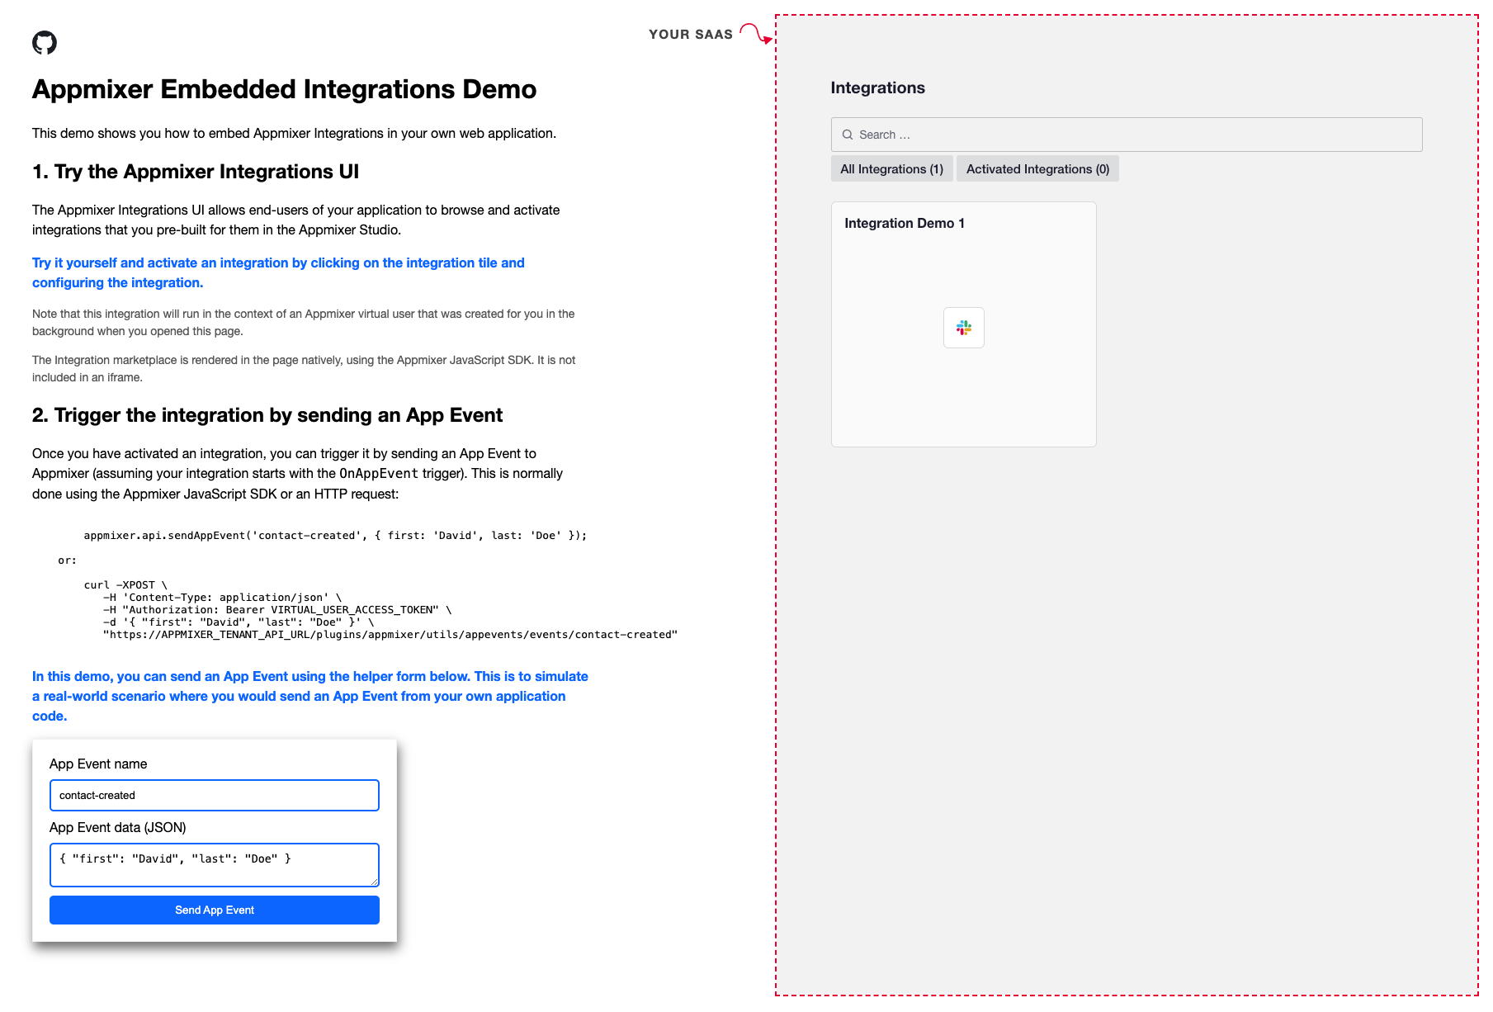1493x1012 pixels.
Task: Click the Send App Event button
Action: pos(215,910)
